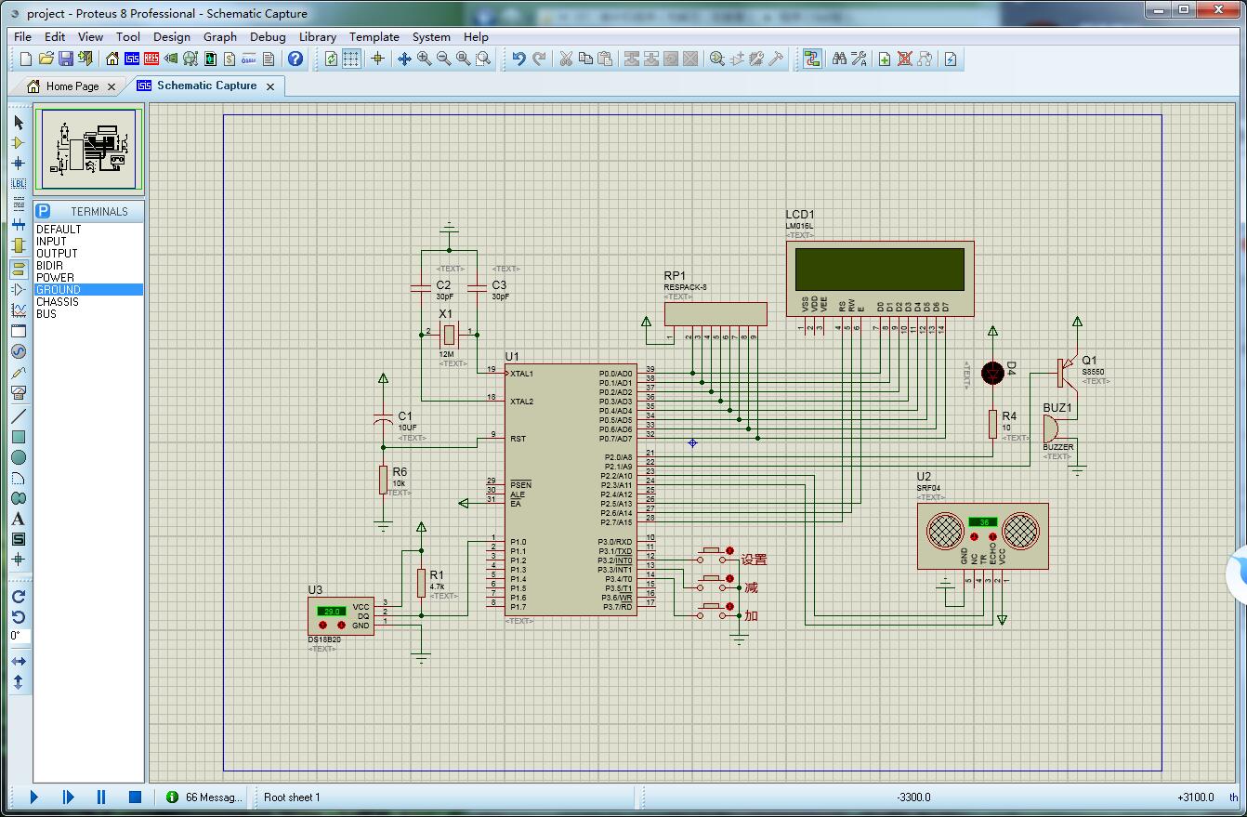The height and width of the screenshot is (817, 1247).
Task: Click the Cut scissors icon
Action: [x=565, y=59]
